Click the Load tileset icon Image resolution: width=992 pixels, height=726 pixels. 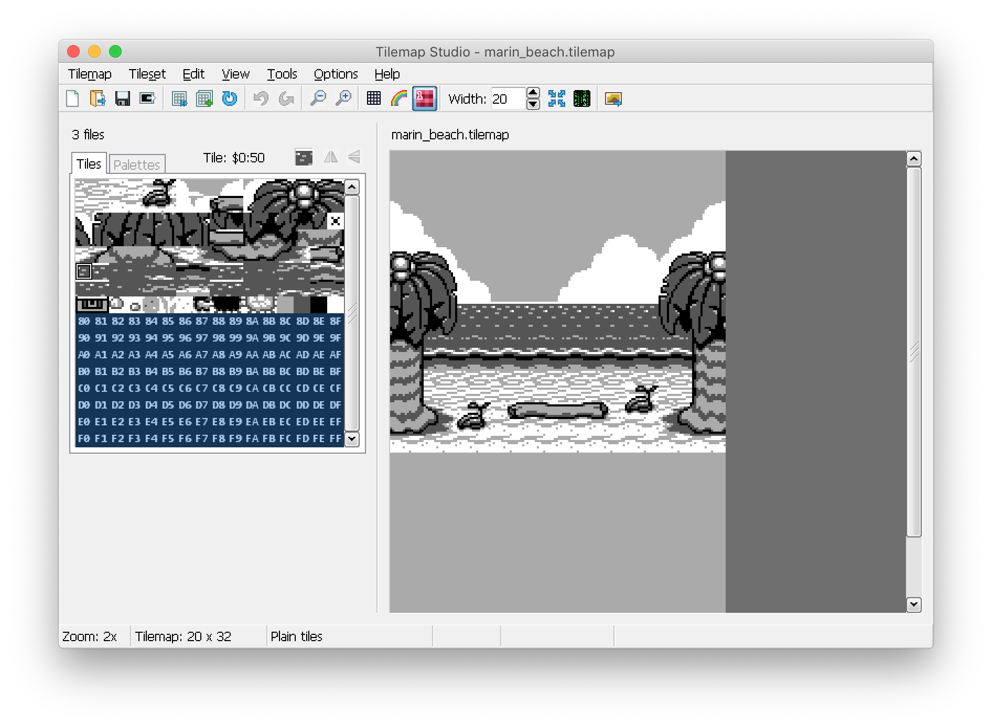[x=179, y=98]
